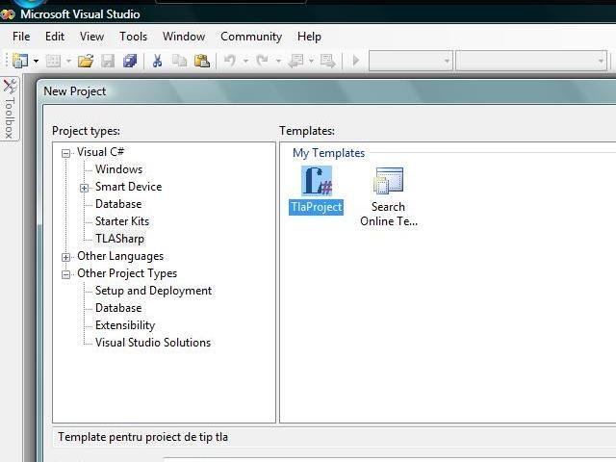The image size is (616, 462).
Task: Select the Search Online Templates icon
Action: [x=389, y=196]
